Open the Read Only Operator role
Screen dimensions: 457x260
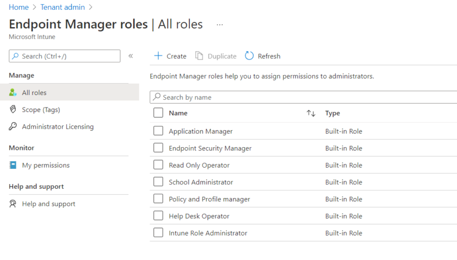199,165
